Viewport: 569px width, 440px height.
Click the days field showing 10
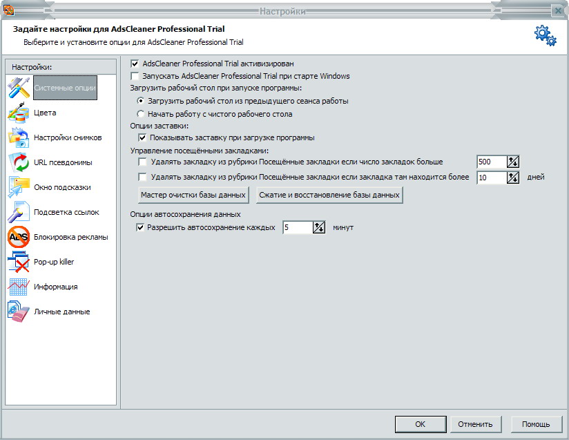[492, 178]
